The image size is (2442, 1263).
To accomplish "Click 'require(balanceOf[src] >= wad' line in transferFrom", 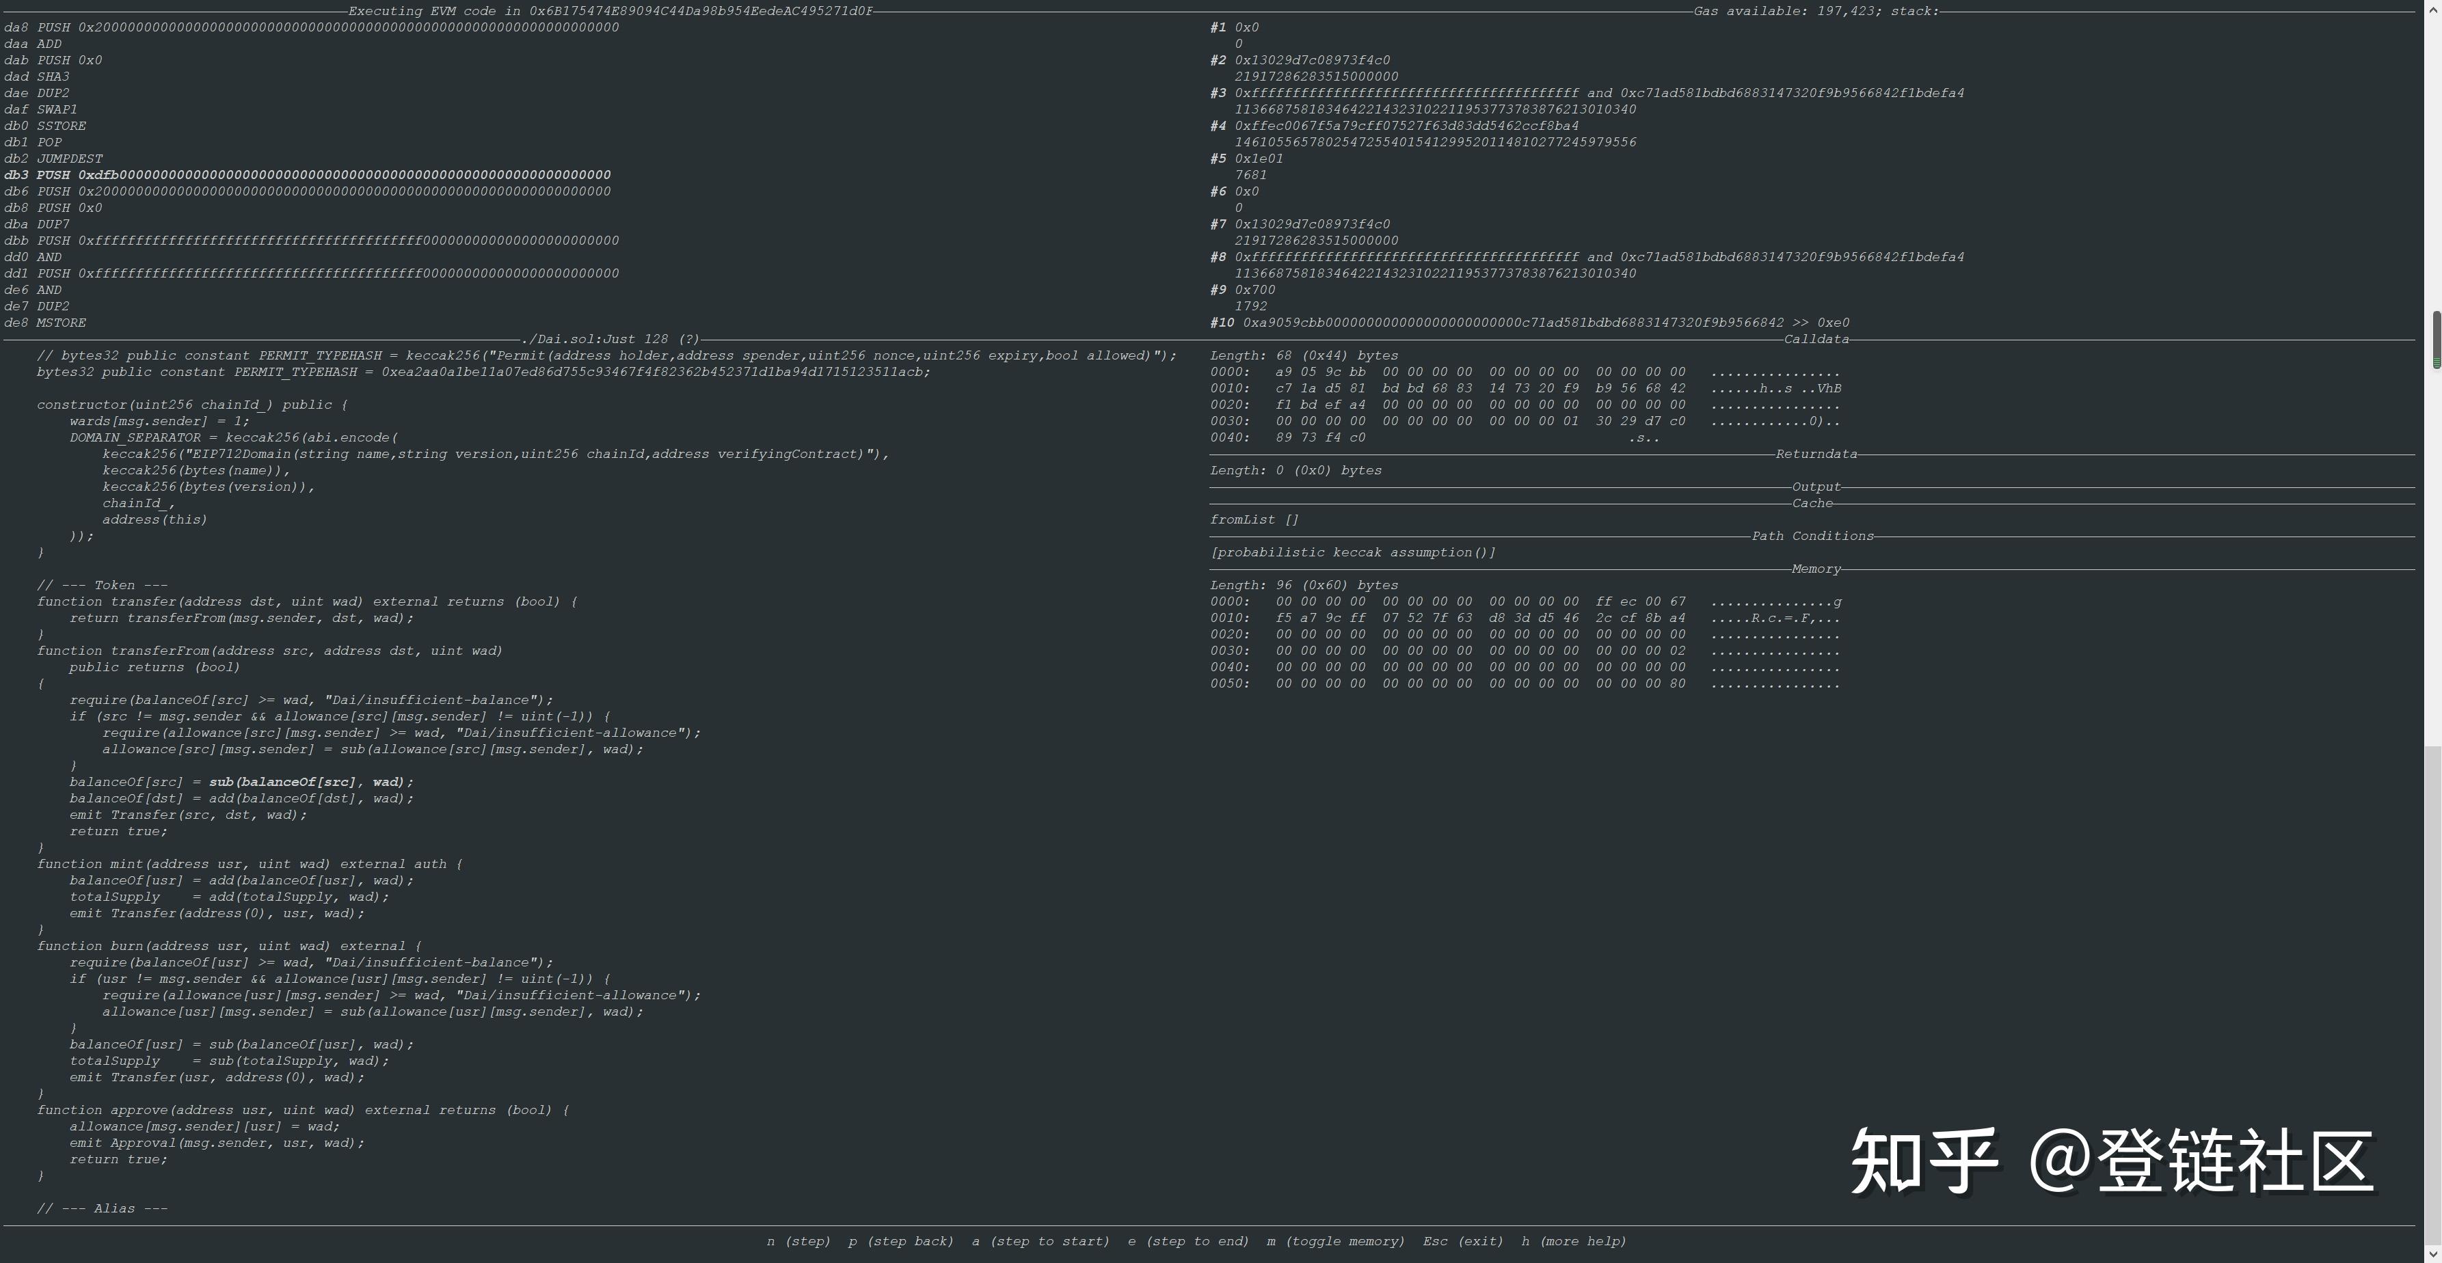I will point(312,701).
